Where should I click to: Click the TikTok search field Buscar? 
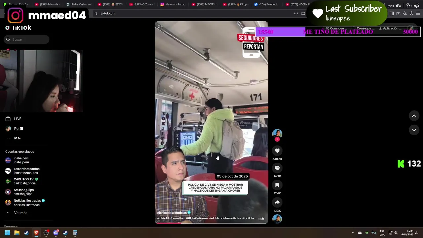point(26,40)
